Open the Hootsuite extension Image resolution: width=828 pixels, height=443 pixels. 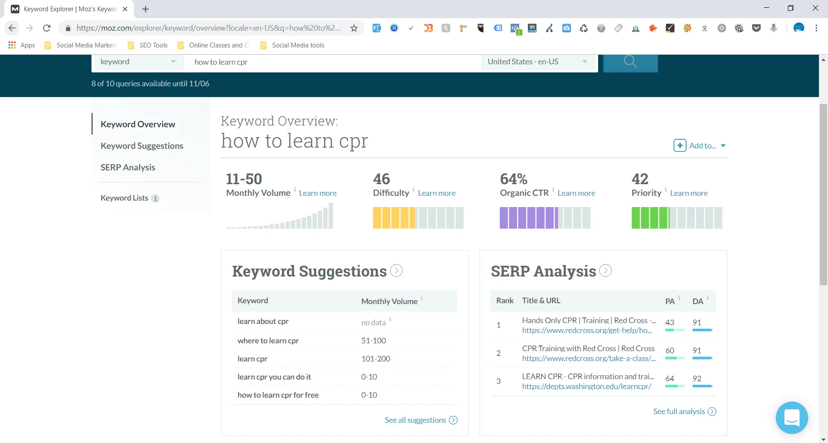click(480, 28)
